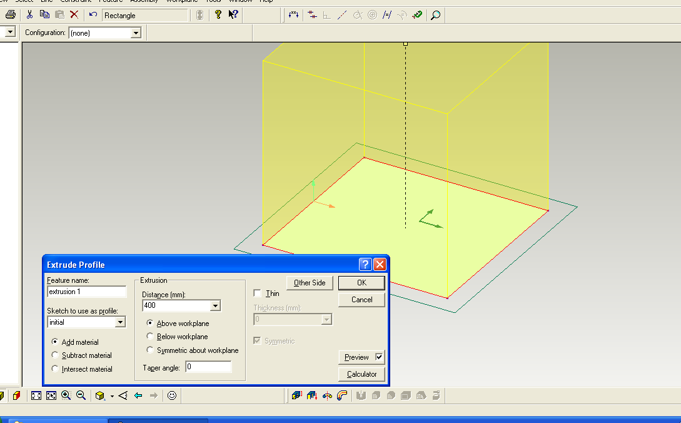
Task: Click the Feature name input field
Action: pyautogui.click(x=86, y=292)
